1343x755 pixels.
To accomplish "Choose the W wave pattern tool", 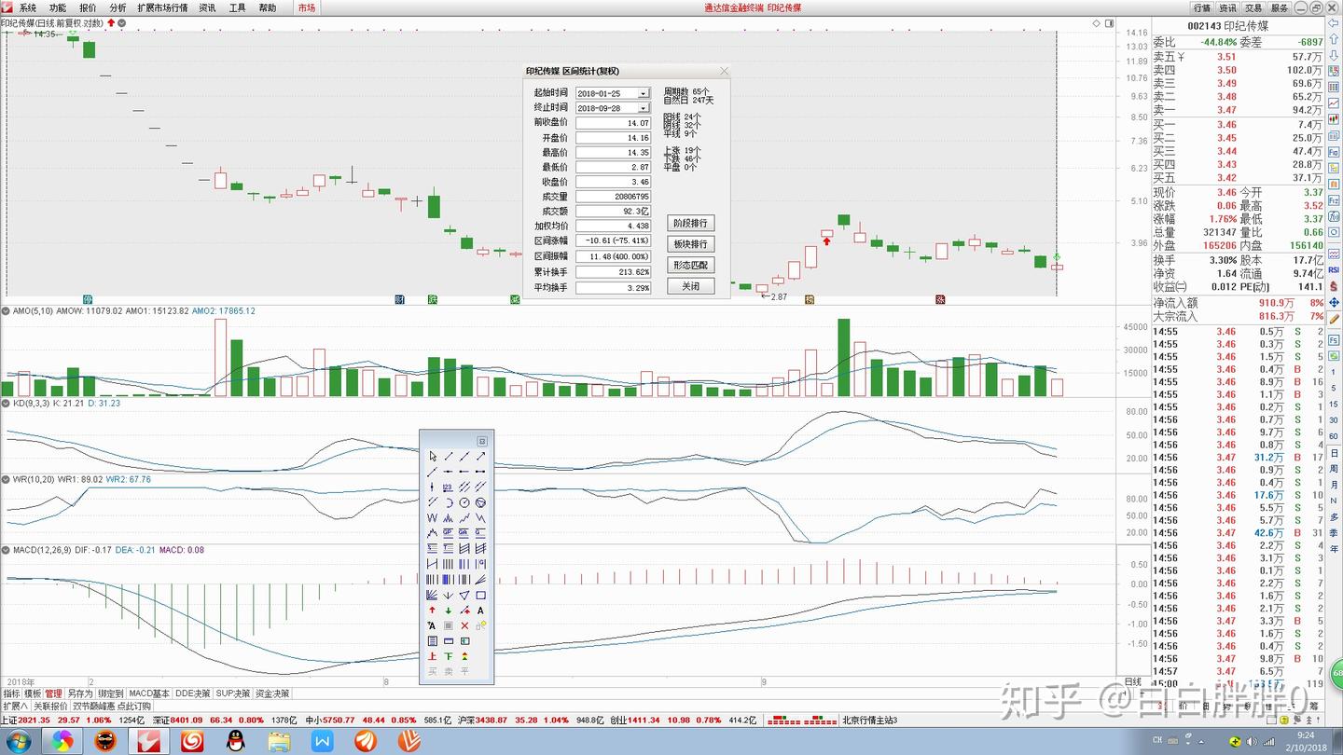I will (x=433, y=517).
